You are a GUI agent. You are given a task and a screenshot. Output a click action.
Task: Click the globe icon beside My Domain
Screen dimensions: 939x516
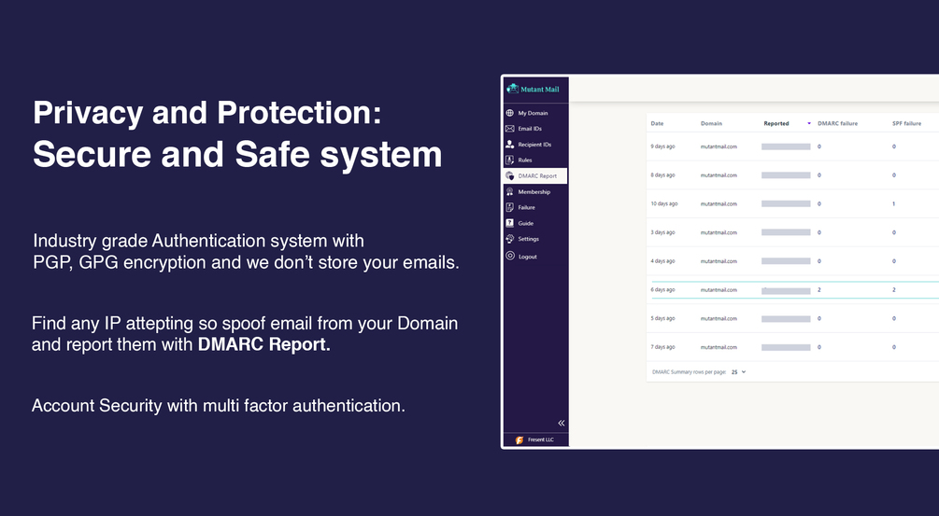coord(509,112)
